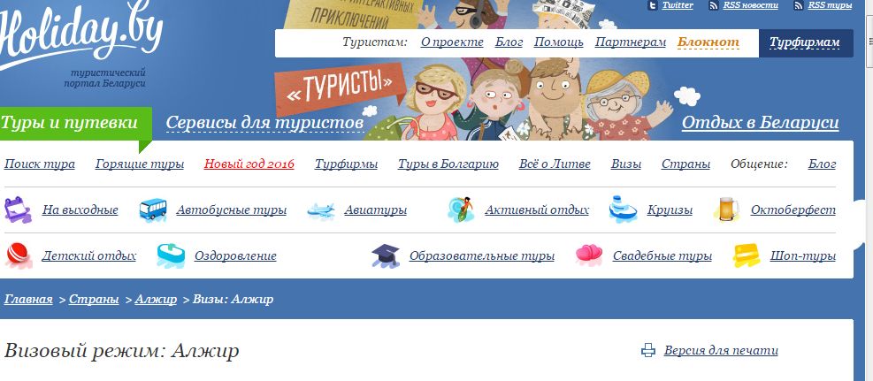Click the graduation cap icon

point(386,255)
